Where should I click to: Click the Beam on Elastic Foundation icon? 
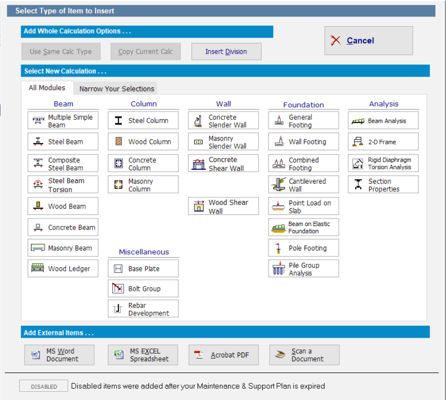pyautogui.click(x=278, y=228)
